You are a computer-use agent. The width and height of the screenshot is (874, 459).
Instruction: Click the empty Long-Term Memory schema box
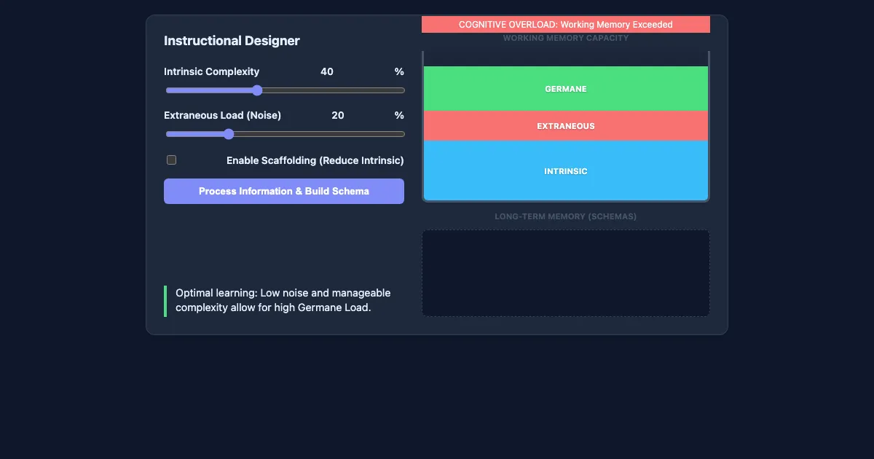coord(566,273)
